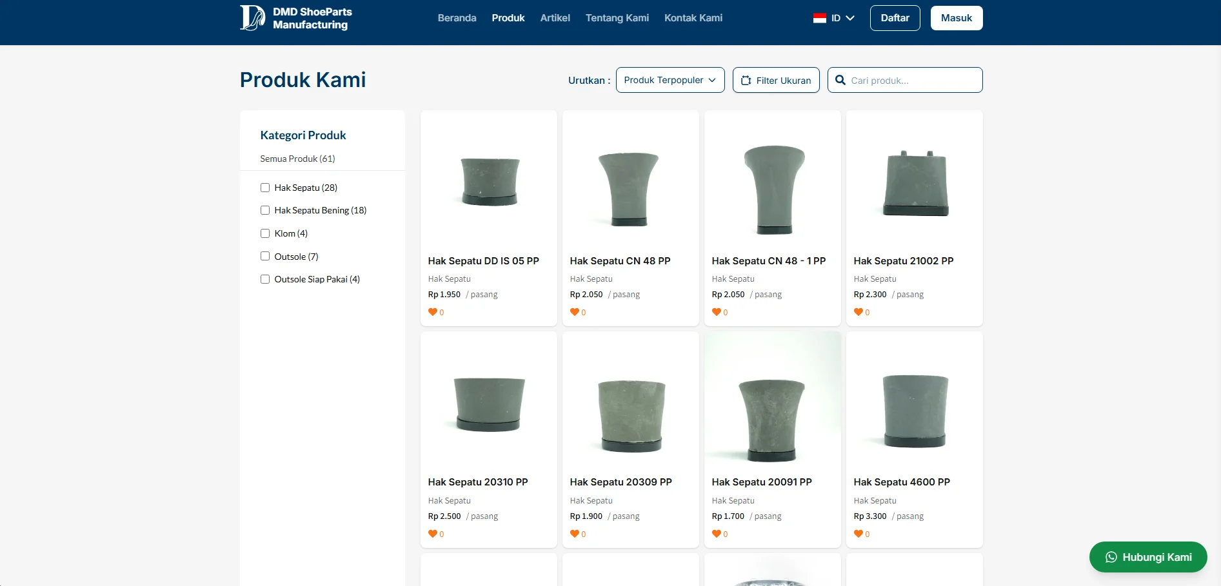1221x586 pixels.
Task: Click the Hubungi Kami button
Action: pyautogui.click(x=1148, y=557)
